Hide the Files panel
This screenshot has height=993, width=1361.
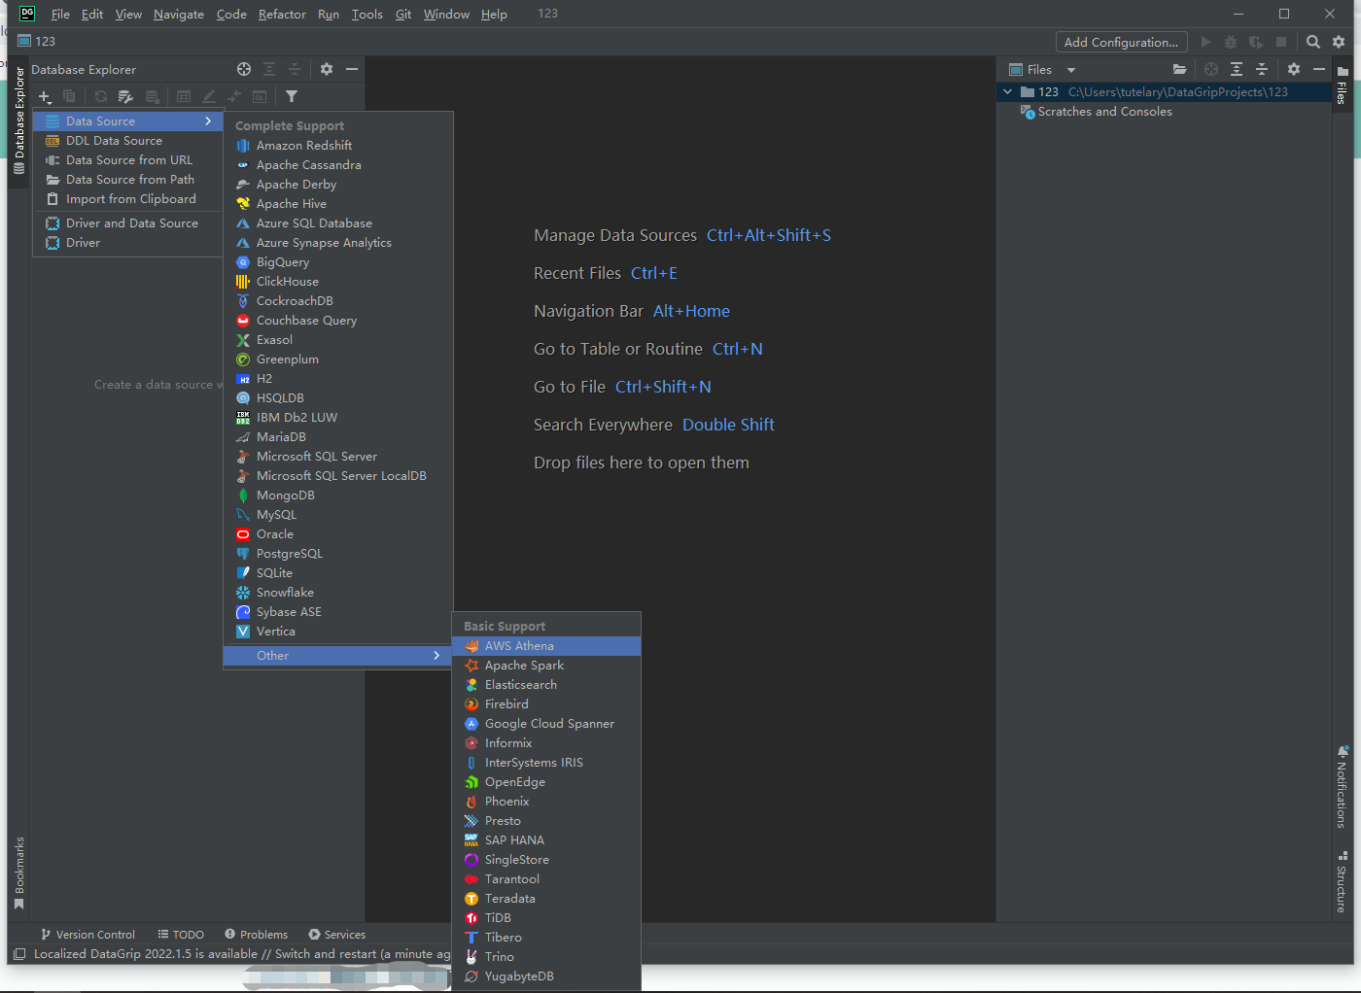[x=1319, y=69]
